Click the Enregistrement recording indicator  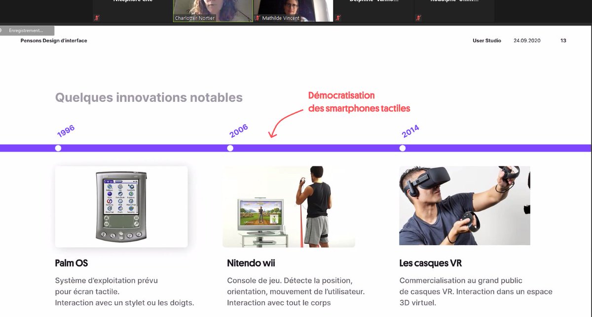pyautogui.click(x=26, y=31)
